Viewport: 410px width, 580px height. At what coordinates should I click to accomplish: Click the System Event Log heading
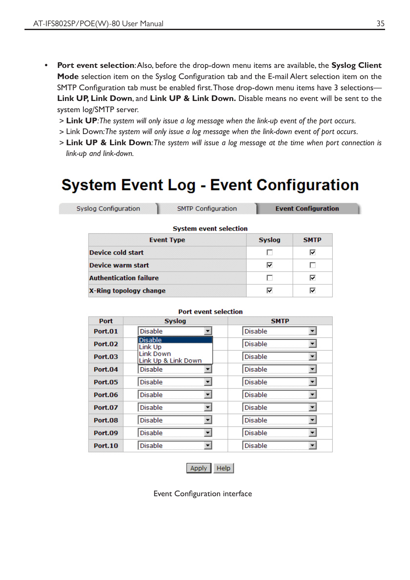(210, 185)
